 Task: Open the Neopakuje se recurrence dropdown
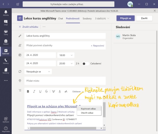coord(38,72)
